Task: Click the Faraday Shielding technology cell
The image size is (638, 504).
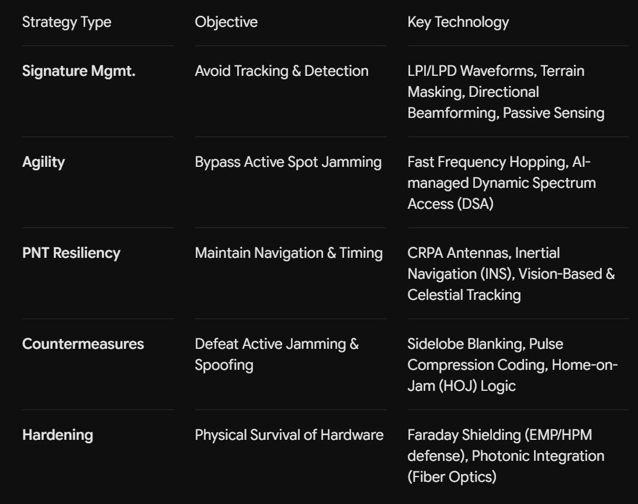Action: point(506,456)
